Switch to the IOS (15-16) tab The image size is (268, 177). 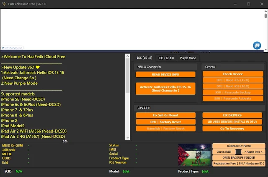click(x=144, y=58)
